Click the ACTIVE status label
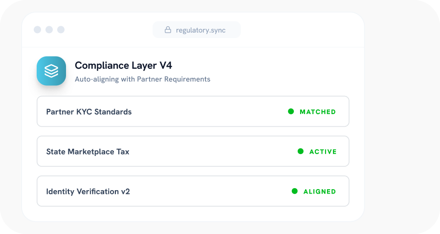Screen dimensions: 440x234 (x=323, y=152)
